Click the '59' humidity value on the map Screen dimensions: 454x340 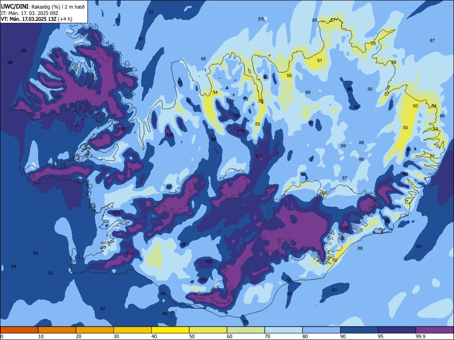(394, 63)
